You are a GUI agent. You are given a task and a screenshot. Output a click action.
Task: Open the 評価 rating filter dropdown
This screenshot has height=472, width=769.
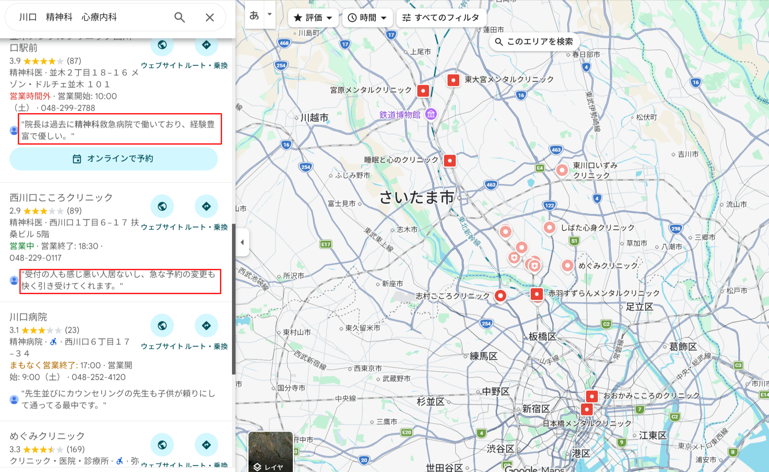coord(313,17)
